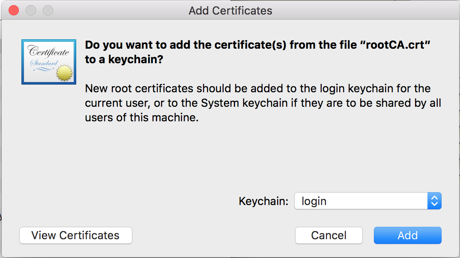
Task: Click the "Keychain:" label
Action: 263,201
